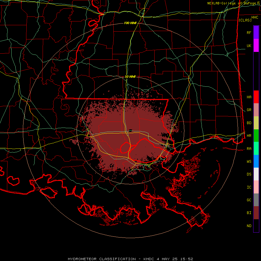Click the "100 NMI" range ring label
Viewport: 261px width, 261px height.
130,23
